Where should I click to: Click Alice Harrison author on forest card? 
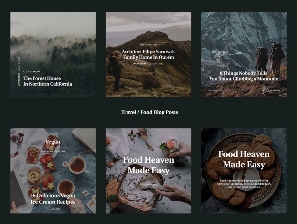[32, 71]
